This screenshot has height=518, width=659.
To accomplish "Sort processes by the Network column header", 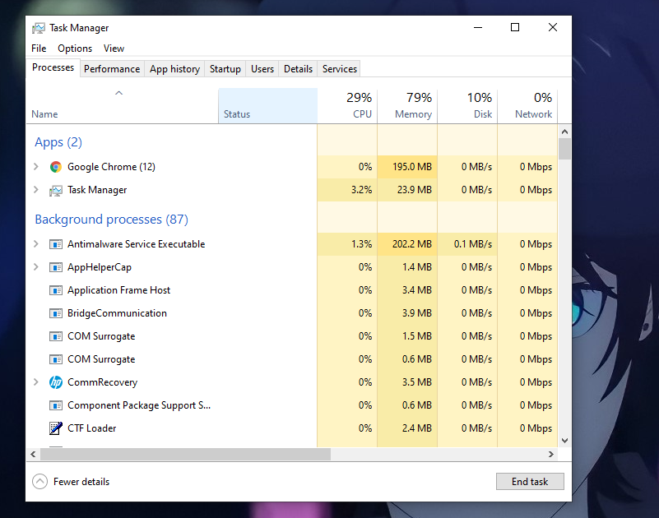I will click(x=527, y=106).
